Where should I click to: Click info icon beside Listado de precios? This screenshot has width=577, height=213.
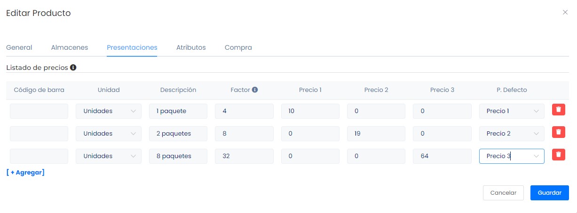pyautogui.click(x=73, y=68)
